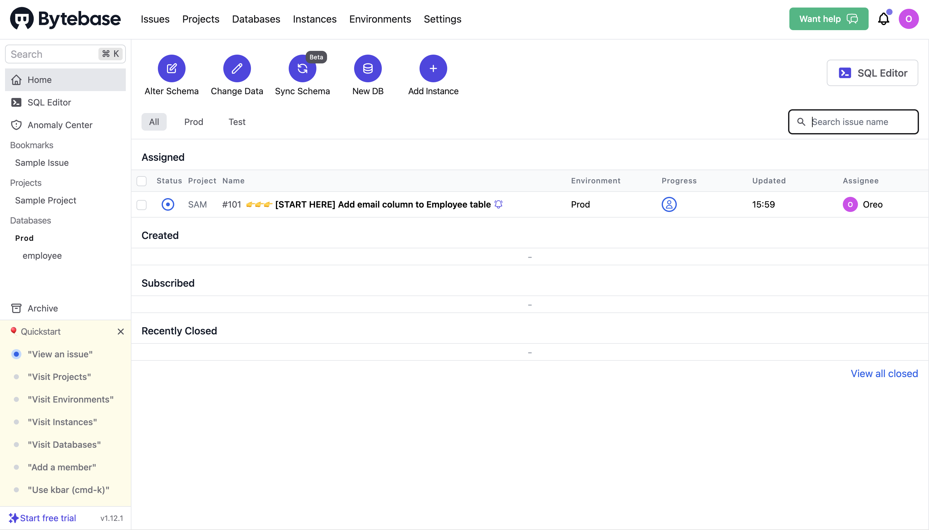Screen dimensions: 929x530
Task: Open the Settings menu
Action: (x=442, y=19)
